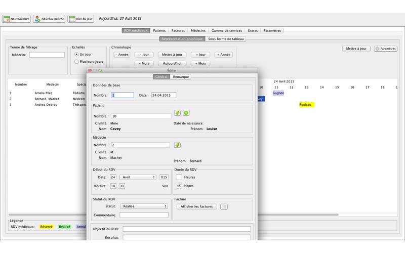Select the Plusieurs jours radio button
The width and height of the screenshot is (405, 253).
76,61
